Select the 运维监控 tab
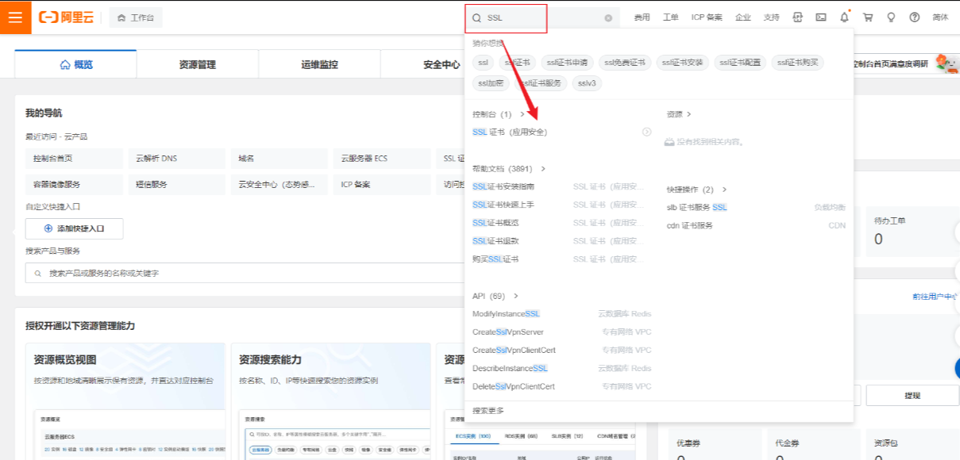 (319, 64)
